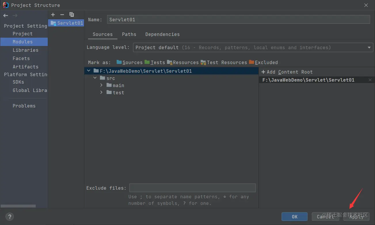This screenshot has height=225, width=375.
Task: Mark folder as Resources
Action: [x=183, y=62]
